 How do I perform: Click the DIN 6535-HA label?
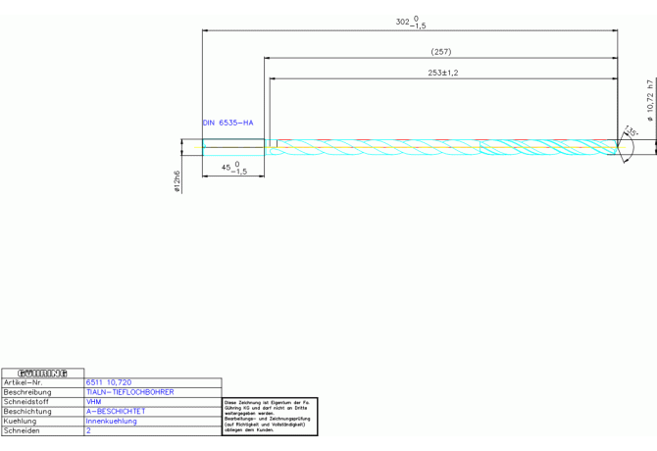coord(227,123)
